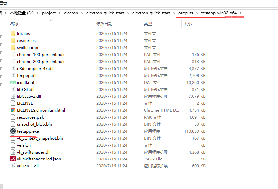
Task: Expand the chevron before 本地磁盘 (D:)
Action: point(6,13)
